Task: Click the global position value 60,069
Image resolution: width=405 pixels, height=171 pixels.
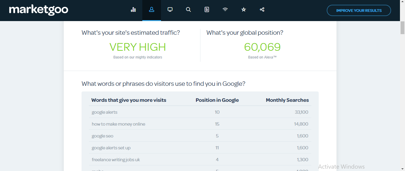Action: coord(262,47)
